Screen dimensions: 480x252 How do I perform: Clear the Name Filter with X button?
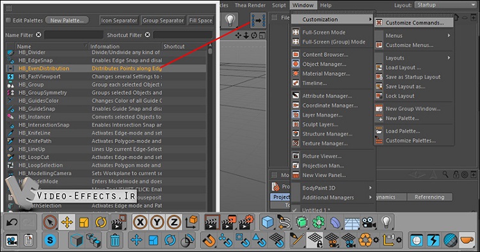click(x=38, y=35)
